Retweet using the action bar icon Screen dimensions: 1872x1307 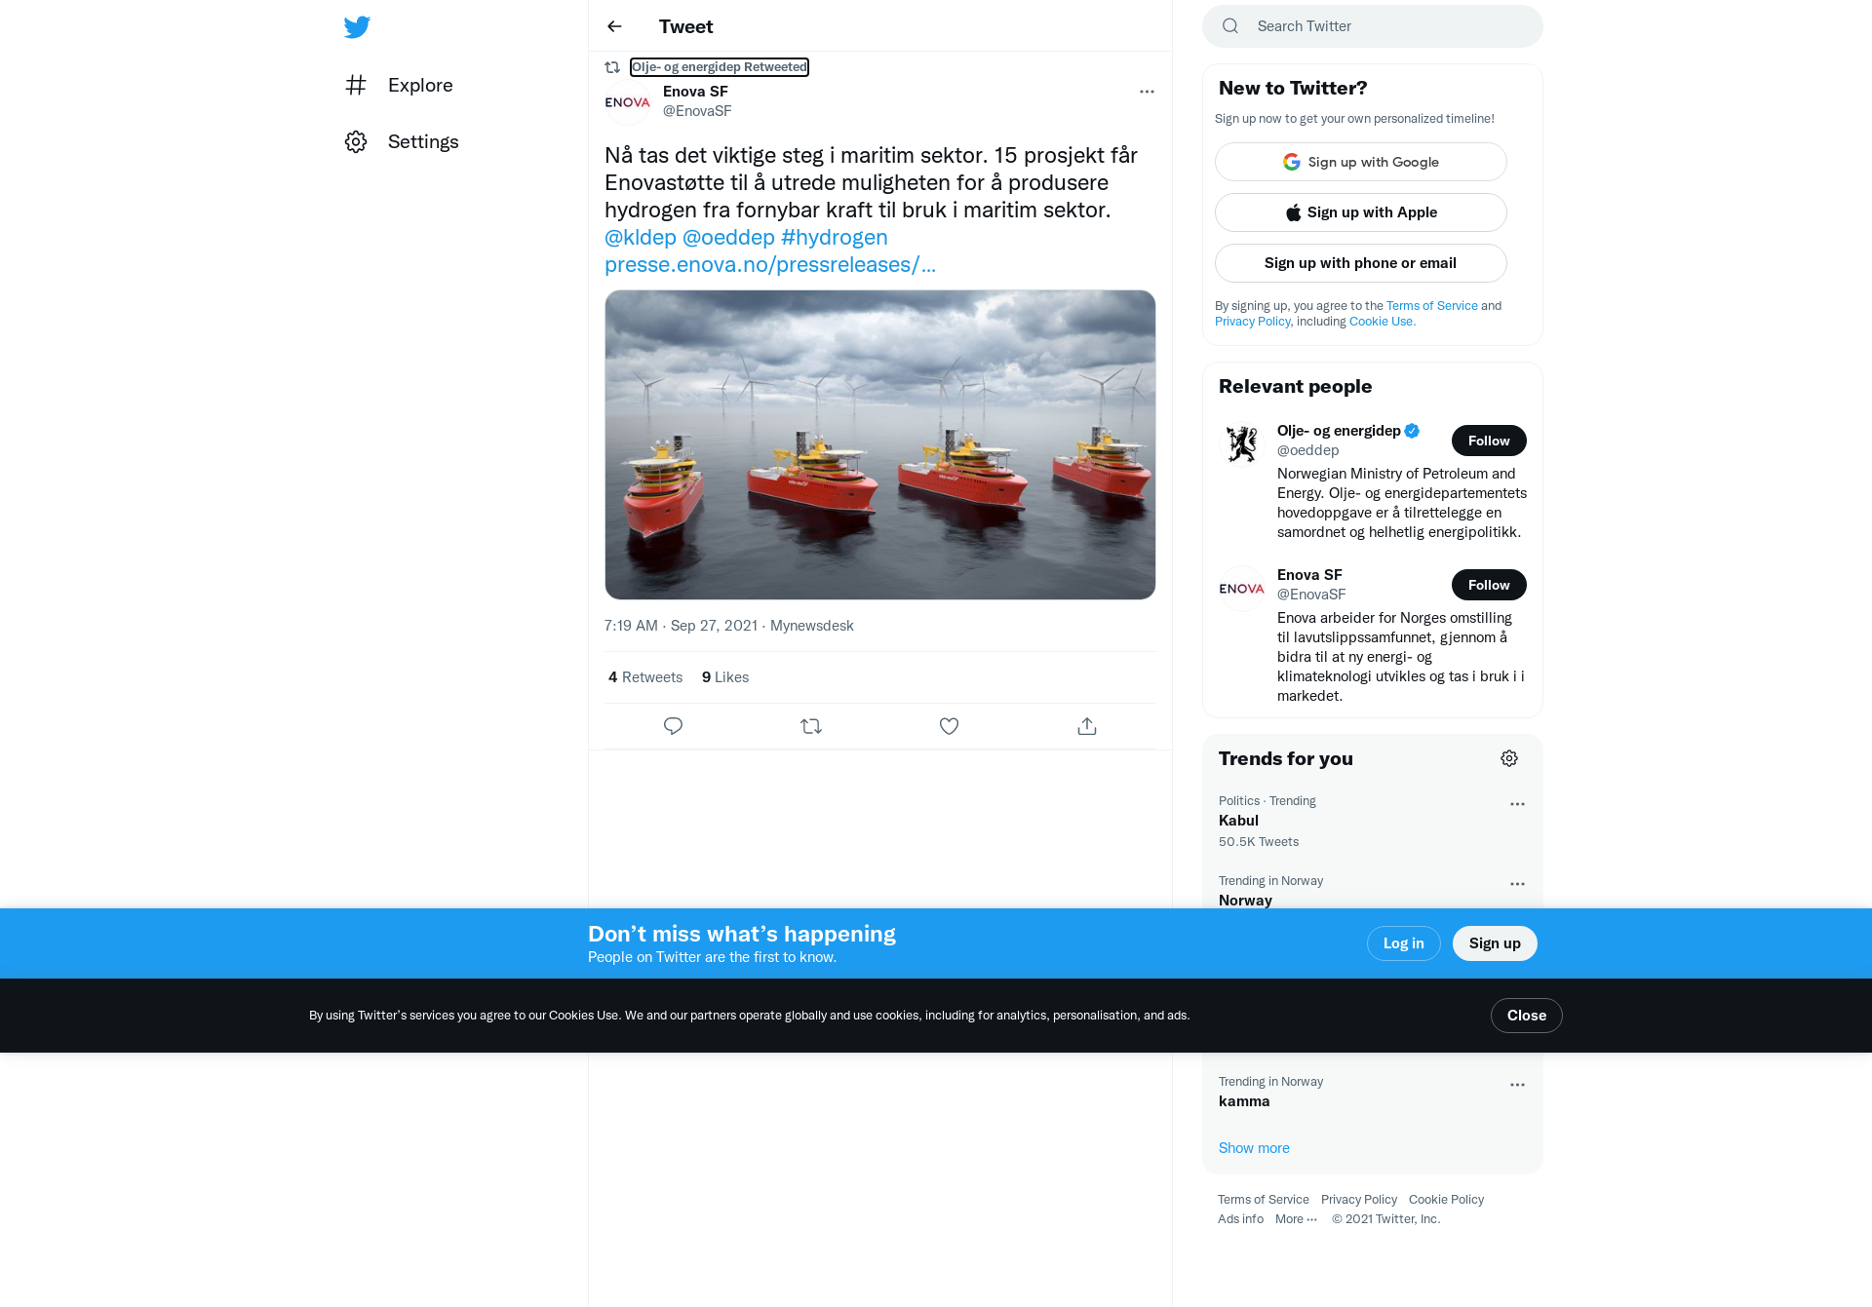click(811, 726)
